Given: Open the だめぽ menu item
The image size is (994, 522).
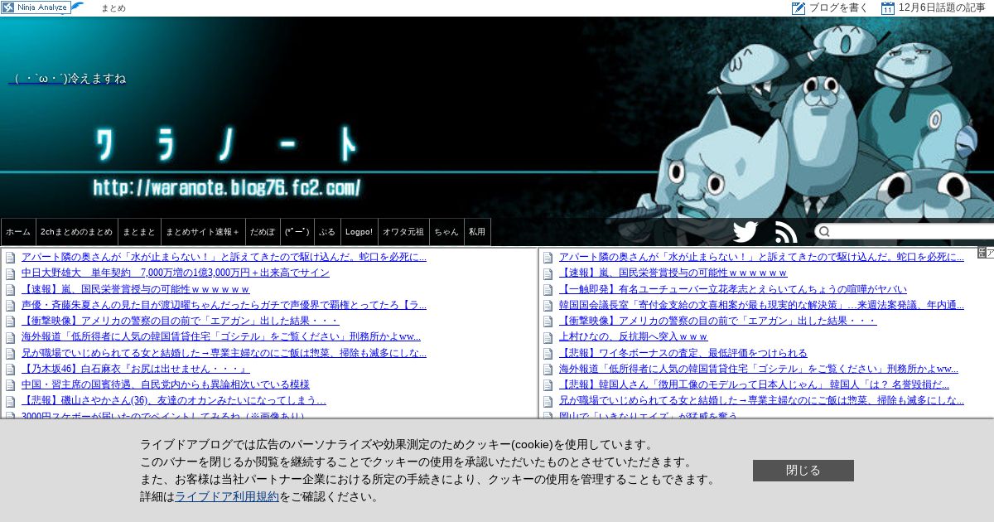Looking at the screenshot, I should [263, 232].
